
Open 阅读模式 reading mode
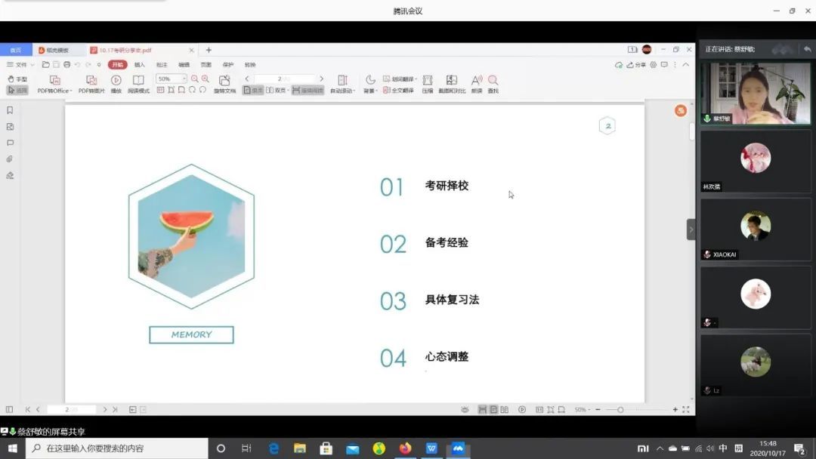pyautogui.click(x=138, y=80)
